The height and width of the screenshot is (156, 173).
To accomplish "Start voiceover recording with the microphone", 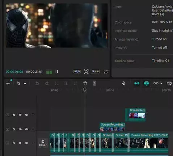I will (x=124, y=83).
